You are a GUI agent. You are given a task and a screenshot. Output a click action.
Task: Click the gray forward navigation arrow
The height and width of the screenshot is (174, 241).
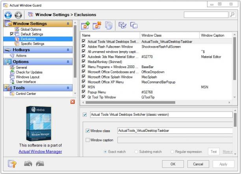click(x=18, y=15)
